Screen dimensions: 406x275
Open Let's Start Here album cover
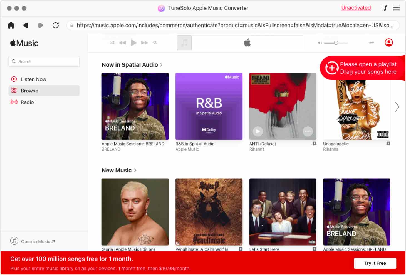coord(283,212)
